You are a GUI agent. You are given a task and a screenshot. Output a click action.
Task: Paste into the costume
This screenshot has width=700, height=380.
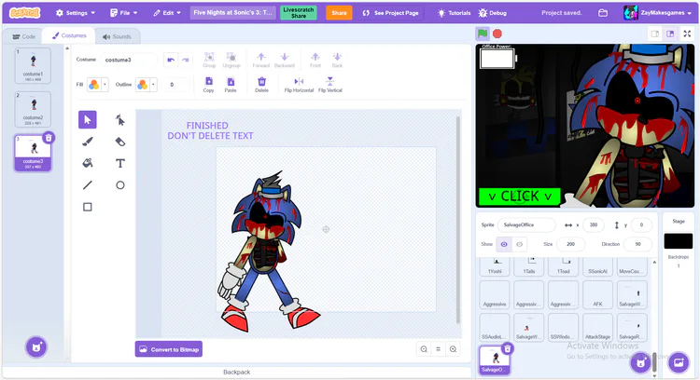pos(231,85)
